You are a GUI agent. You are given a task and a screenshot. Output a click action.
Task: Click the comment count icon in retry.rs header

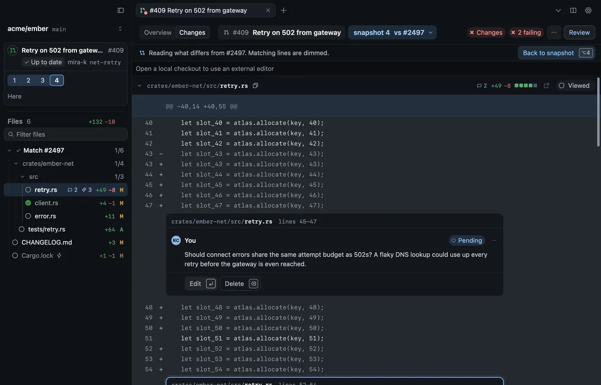(x=479, y=85)
